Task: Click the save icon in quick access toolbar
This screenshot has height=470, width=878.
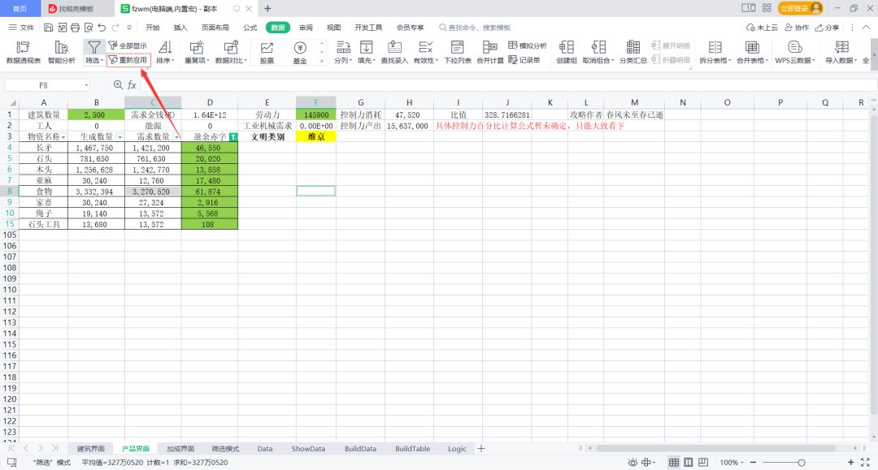Action: [49, 28]
